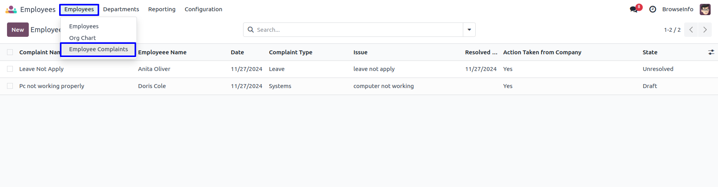The image size is (718, 187).
Task: Go to next page arrow
Action: click(x=705, y=30)
